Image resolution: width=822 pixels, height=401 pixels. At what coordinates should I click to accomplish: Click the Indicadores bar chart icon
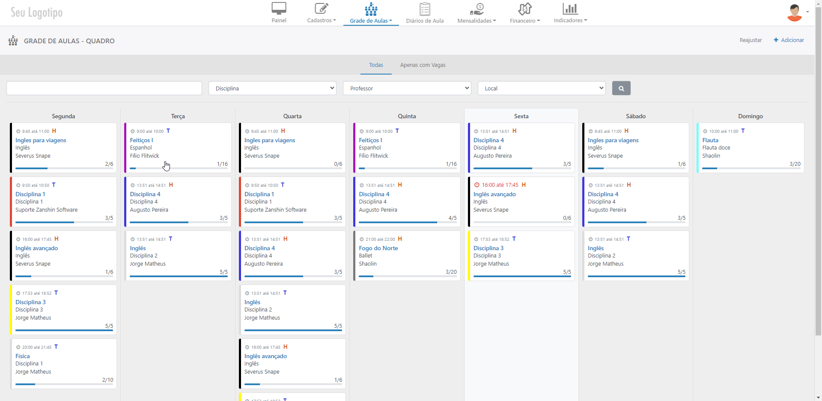pyautogui.click(x=570, y=9)
